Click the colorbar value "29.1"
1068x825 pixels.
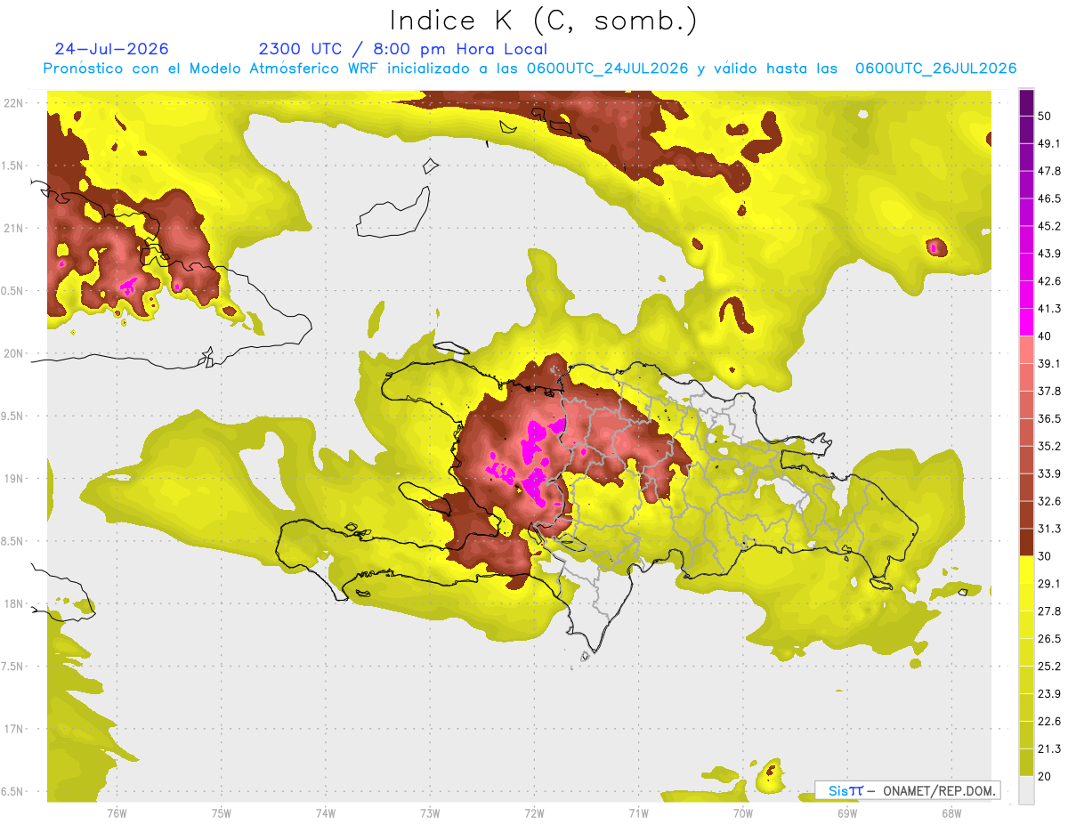(1049, 583)
